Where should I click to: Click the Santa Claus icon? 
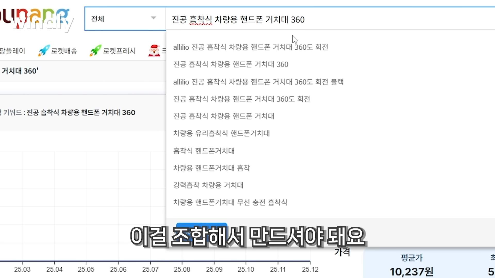(x=154, y=50)
